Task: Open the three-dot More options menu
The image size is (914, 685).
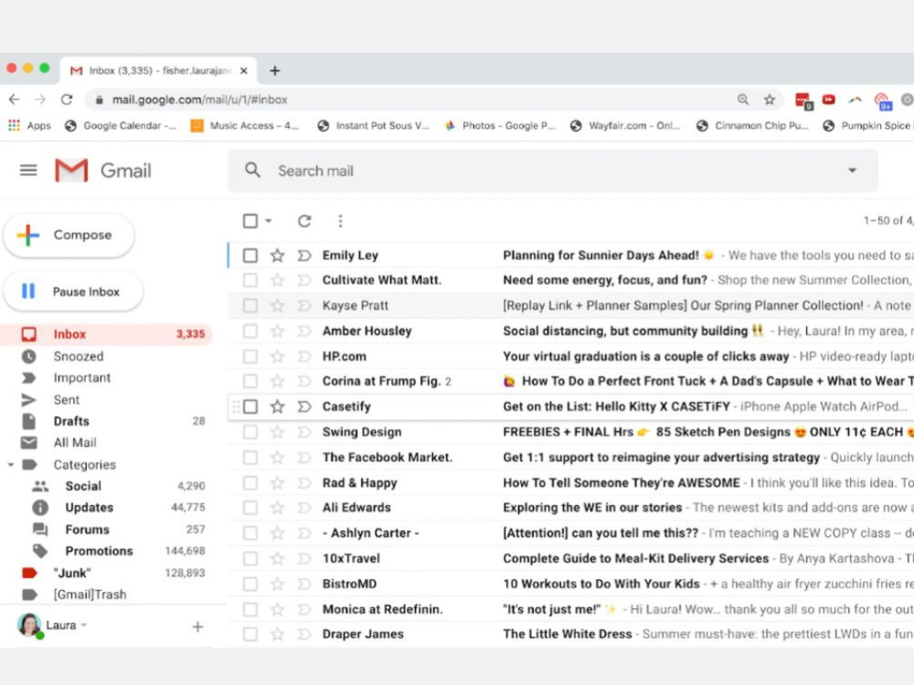Action: click(x=340, y=221)
